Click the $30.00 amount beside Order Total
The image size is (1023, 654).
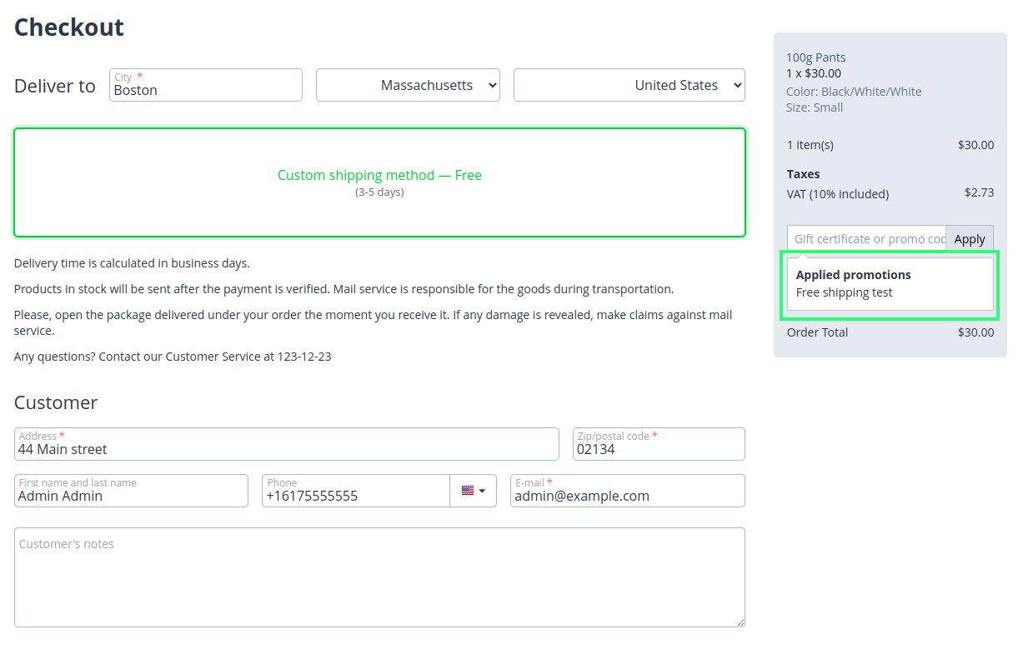976,332
